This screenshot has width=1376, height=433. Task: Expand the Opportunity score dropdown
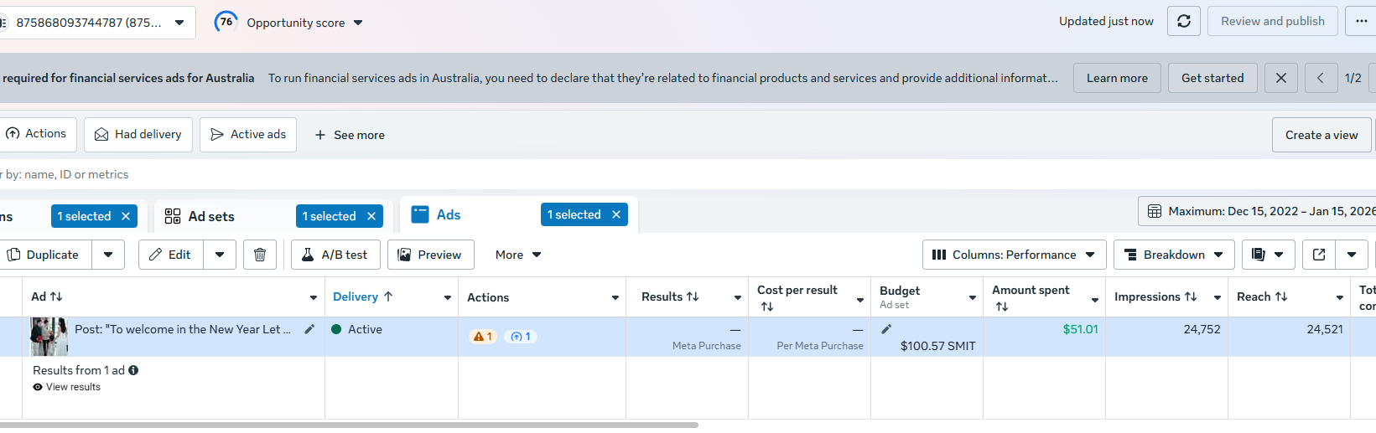358,23
